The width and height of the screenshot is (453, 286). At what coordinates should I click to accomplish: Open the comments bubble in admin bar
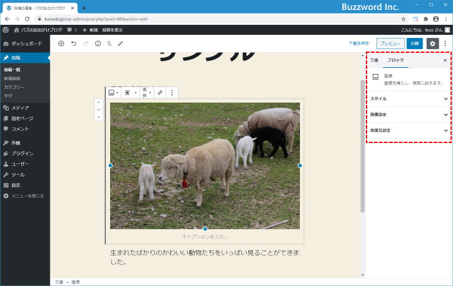tap(72, 30)
